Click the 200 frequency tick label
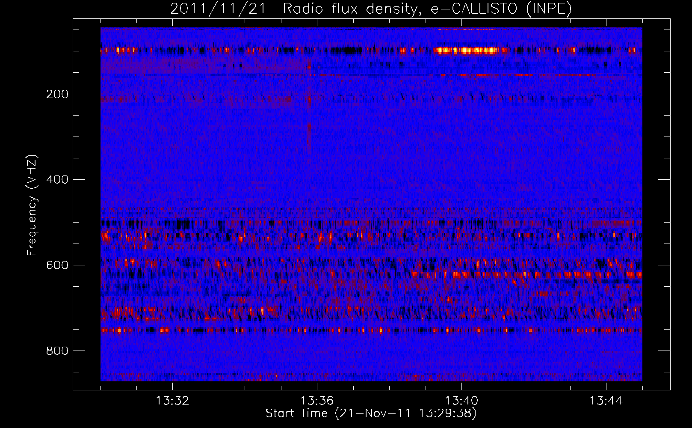This screenshot has height=428, width=692. tap(57, 94)
